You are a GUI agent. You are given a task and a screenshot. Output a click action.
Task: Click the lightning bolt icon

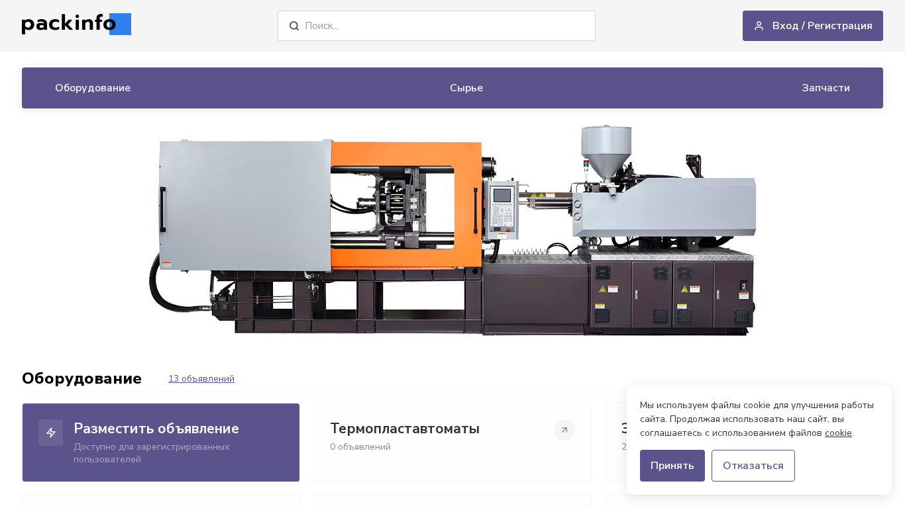tap(51, 433)
